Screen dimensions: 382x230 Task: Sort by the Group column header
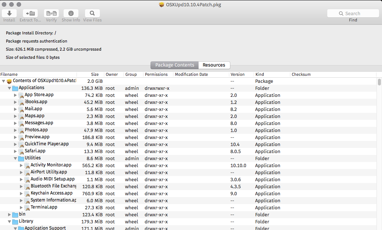[x=133, y=74]
